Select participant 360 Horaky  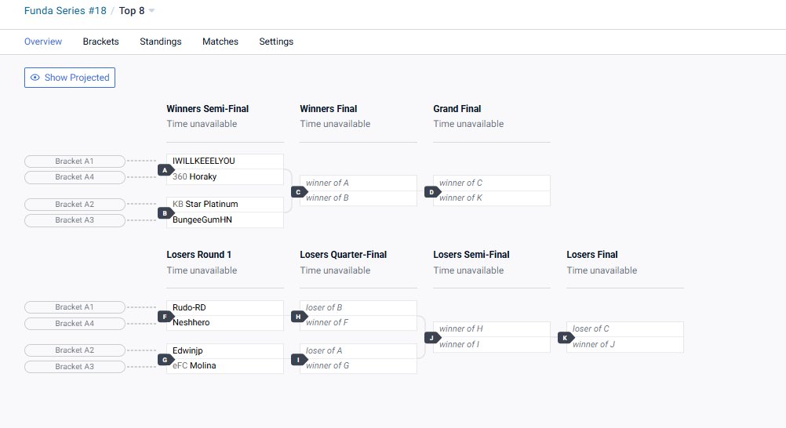pyautogui.click(x=225, y=176)
